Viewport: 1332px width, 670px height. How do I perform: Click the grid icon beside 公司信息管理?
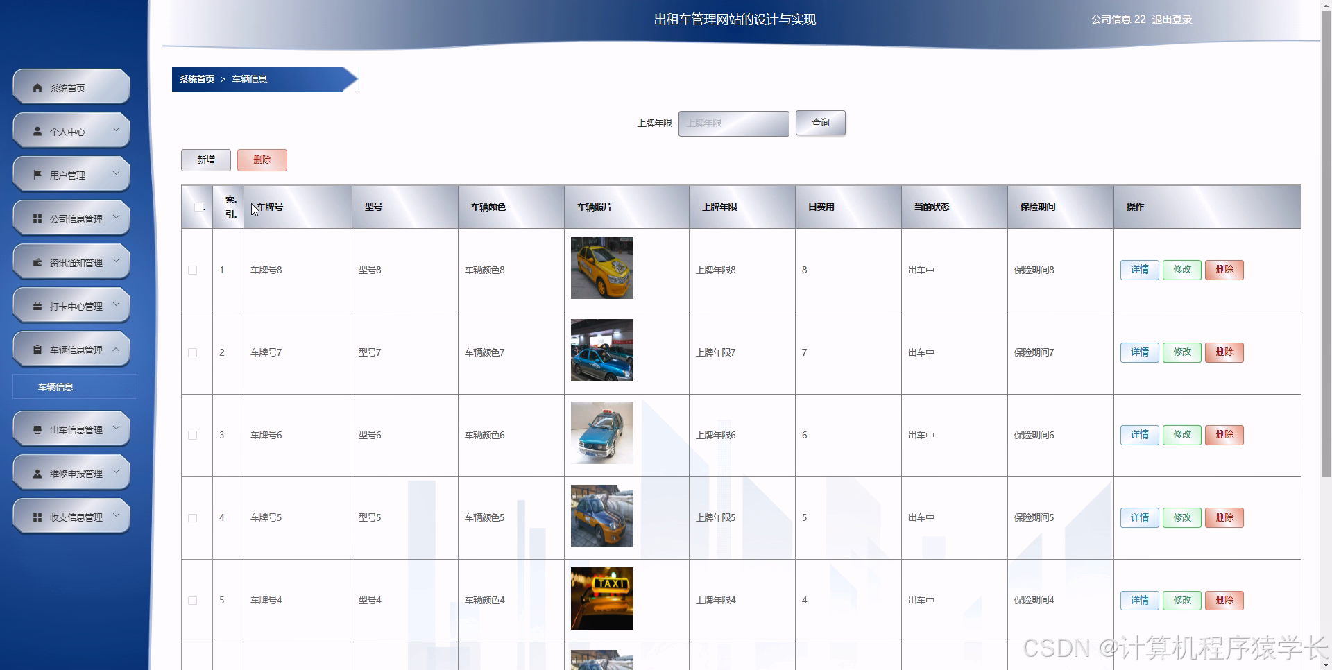click(37, 219)
